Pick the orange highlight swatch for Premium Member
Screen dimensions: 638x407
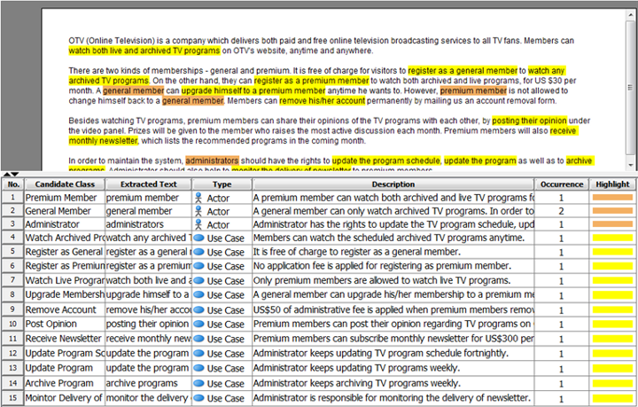point(613,198)
